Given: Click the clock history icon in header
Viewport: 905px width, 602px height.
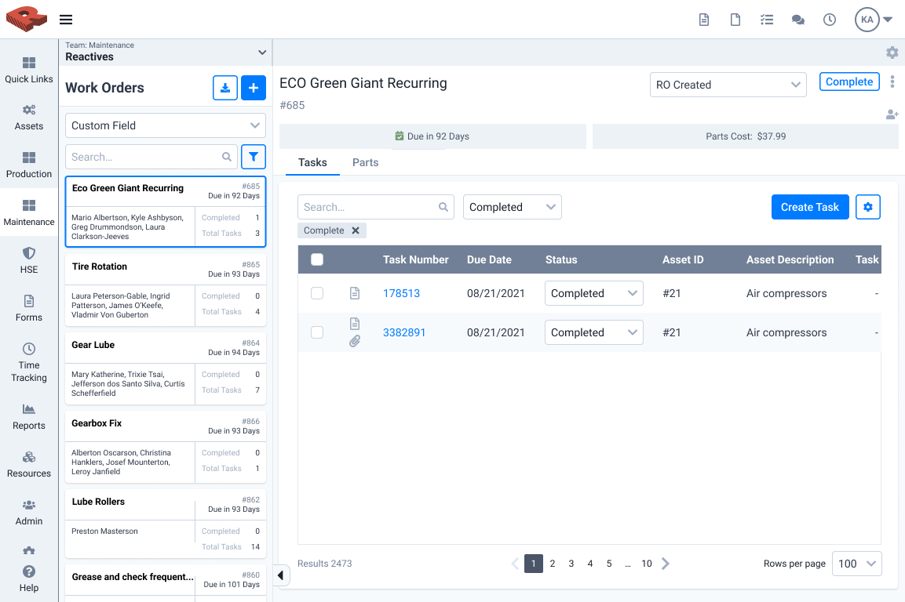Looking at the screenshot, I should (x=830, y=20).
